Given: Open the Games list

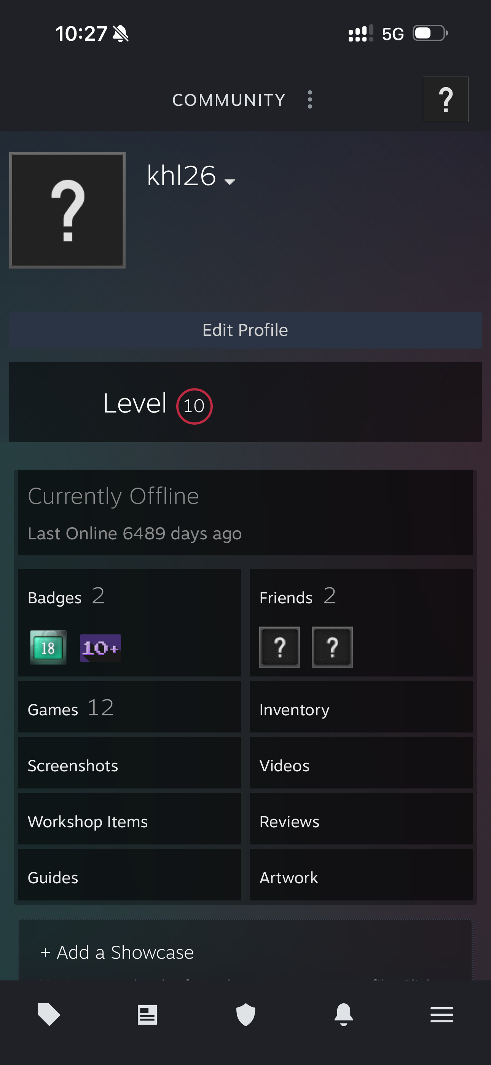Looking at the screenshot, I should [x=129, y=708].
